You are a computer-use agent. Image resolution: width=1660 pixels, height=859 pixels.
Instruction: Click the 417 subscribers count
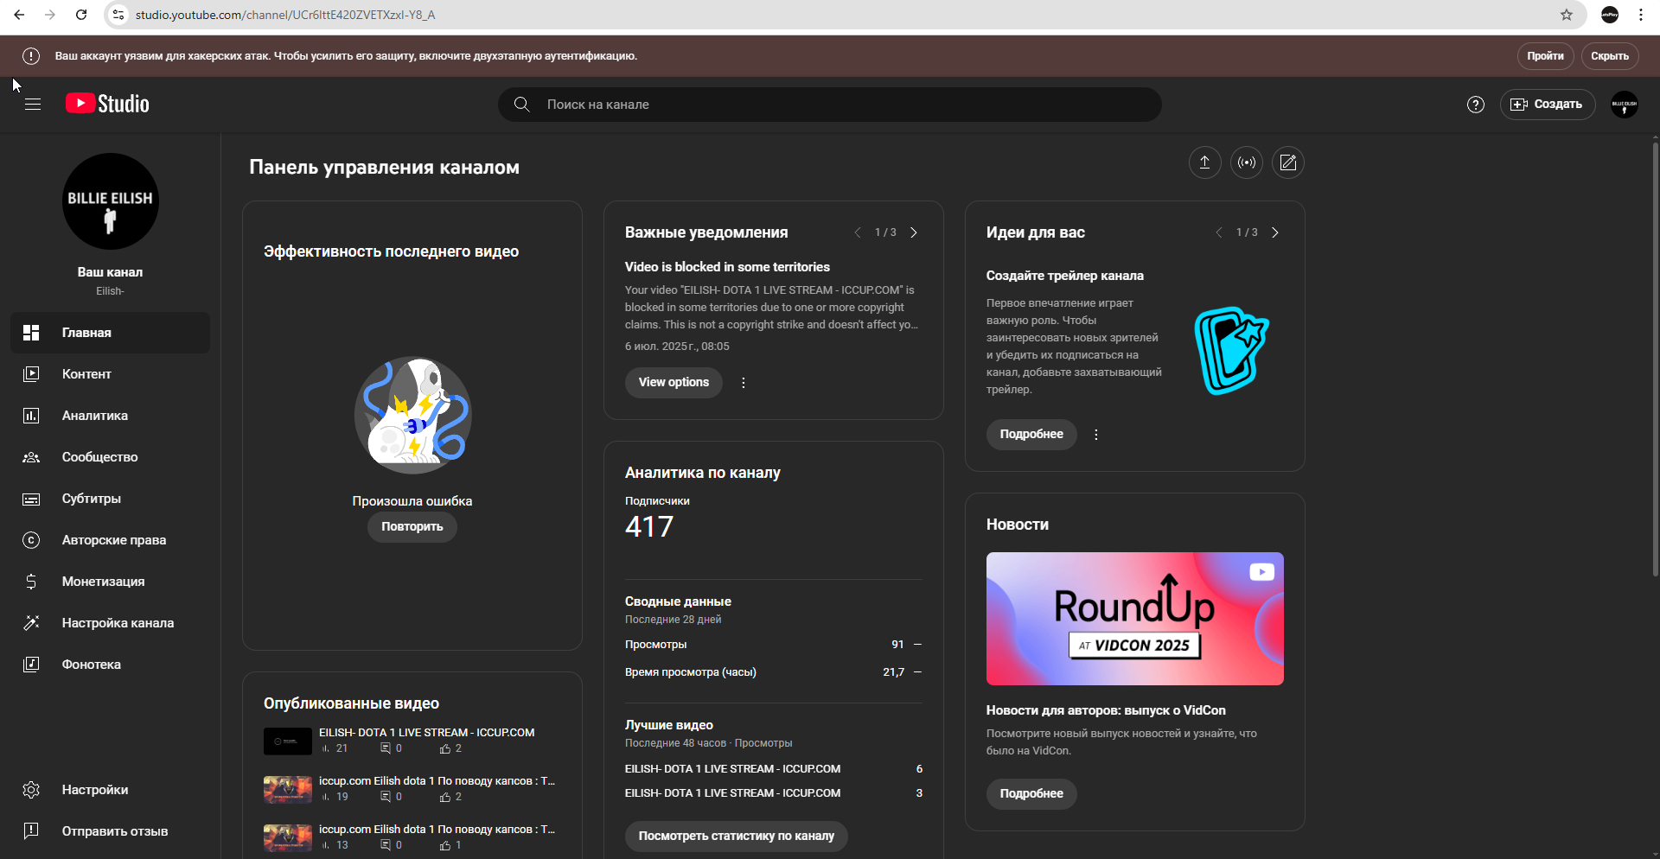[x=649, y=527]
